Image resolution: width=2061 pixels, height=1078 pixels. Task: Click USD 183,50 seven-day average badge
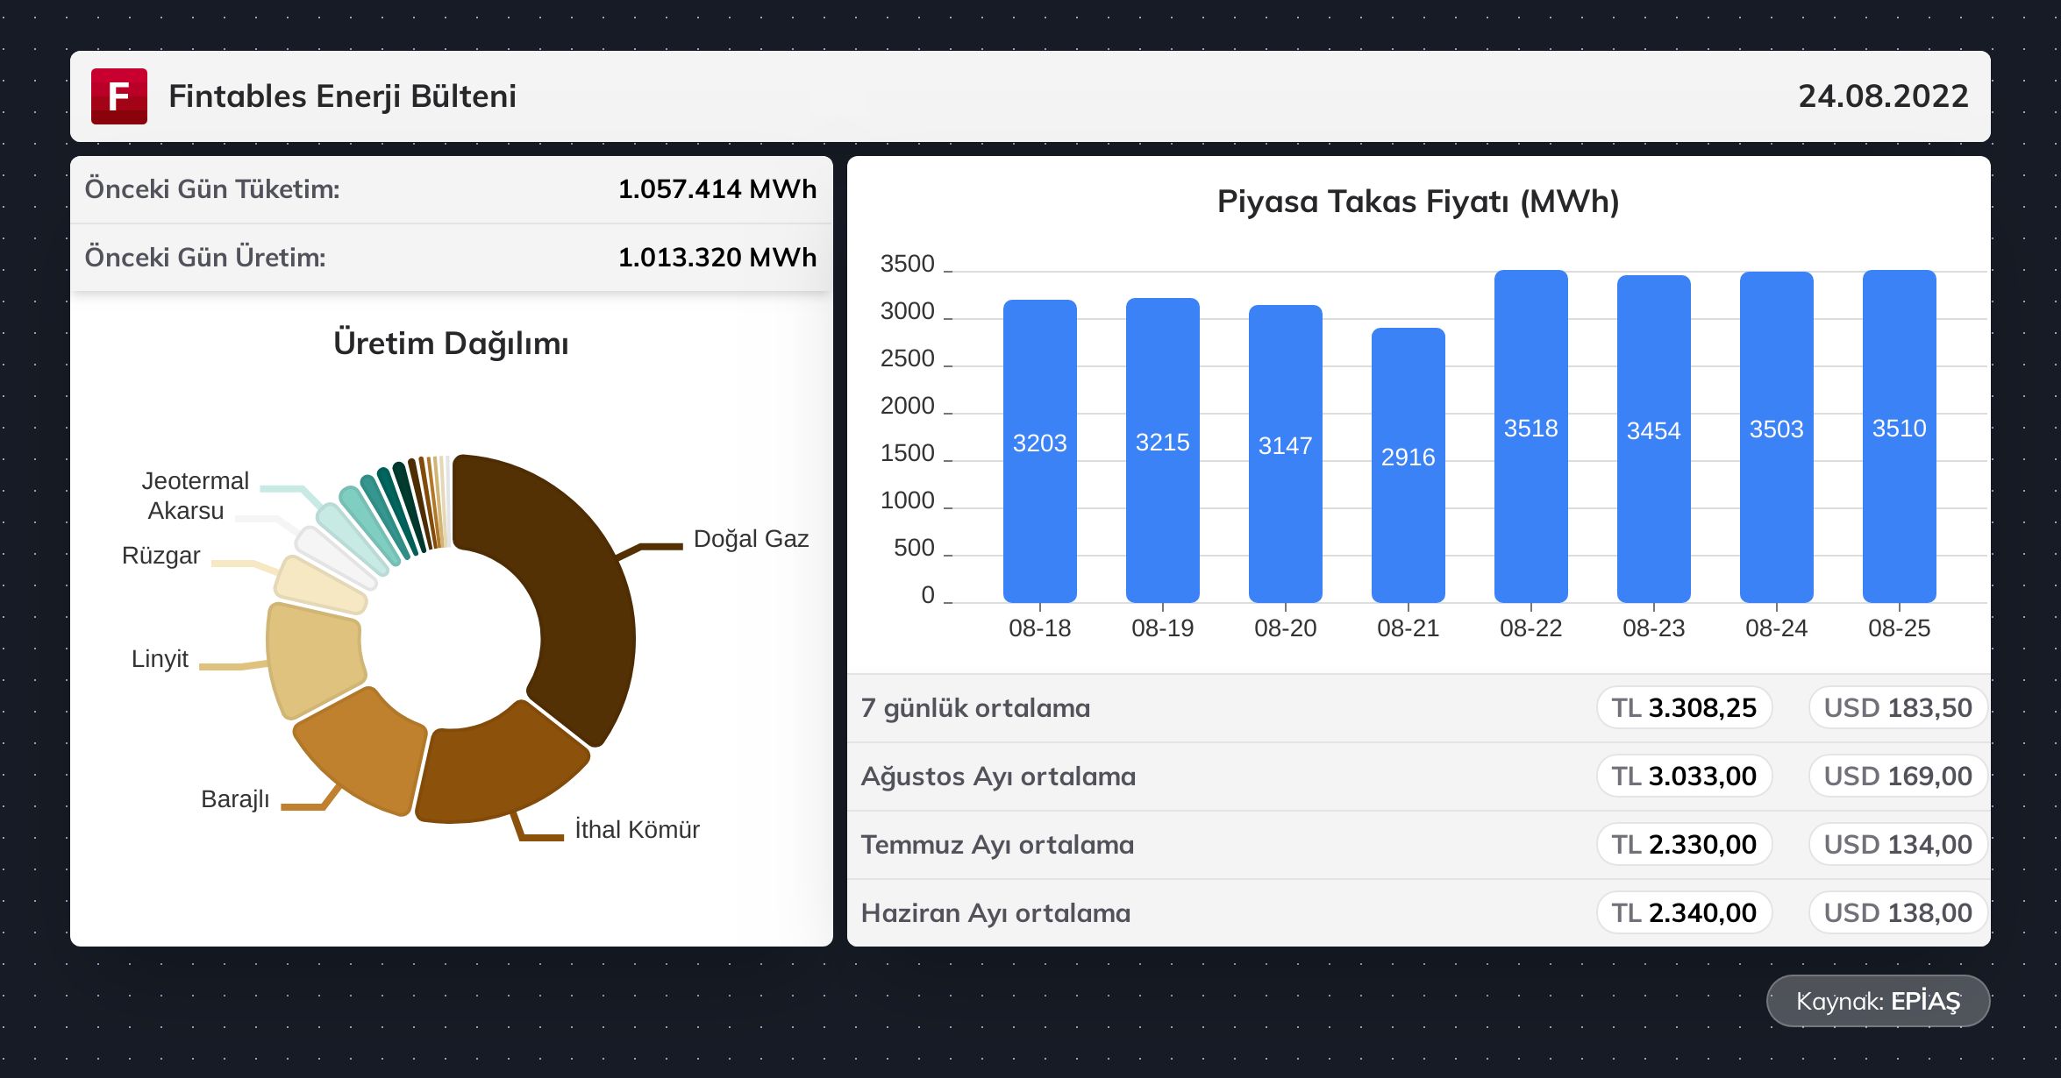[1897, 708]
